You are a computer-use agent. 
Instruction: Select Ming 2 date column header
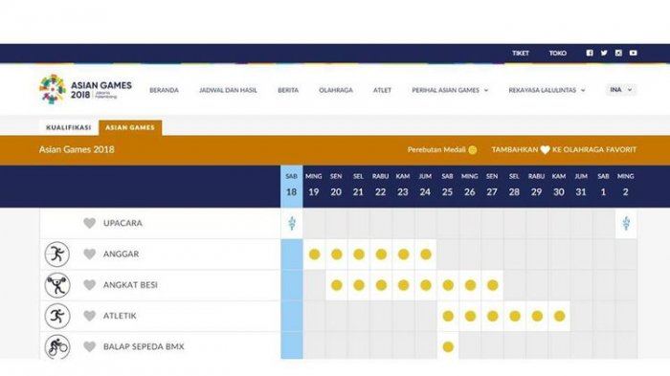pyautogui.click(x=625, y=186)
